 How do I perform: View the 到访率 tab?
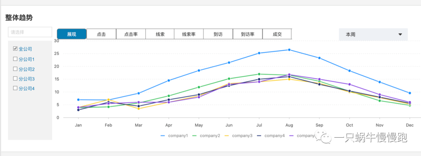[x=248, y=34]
